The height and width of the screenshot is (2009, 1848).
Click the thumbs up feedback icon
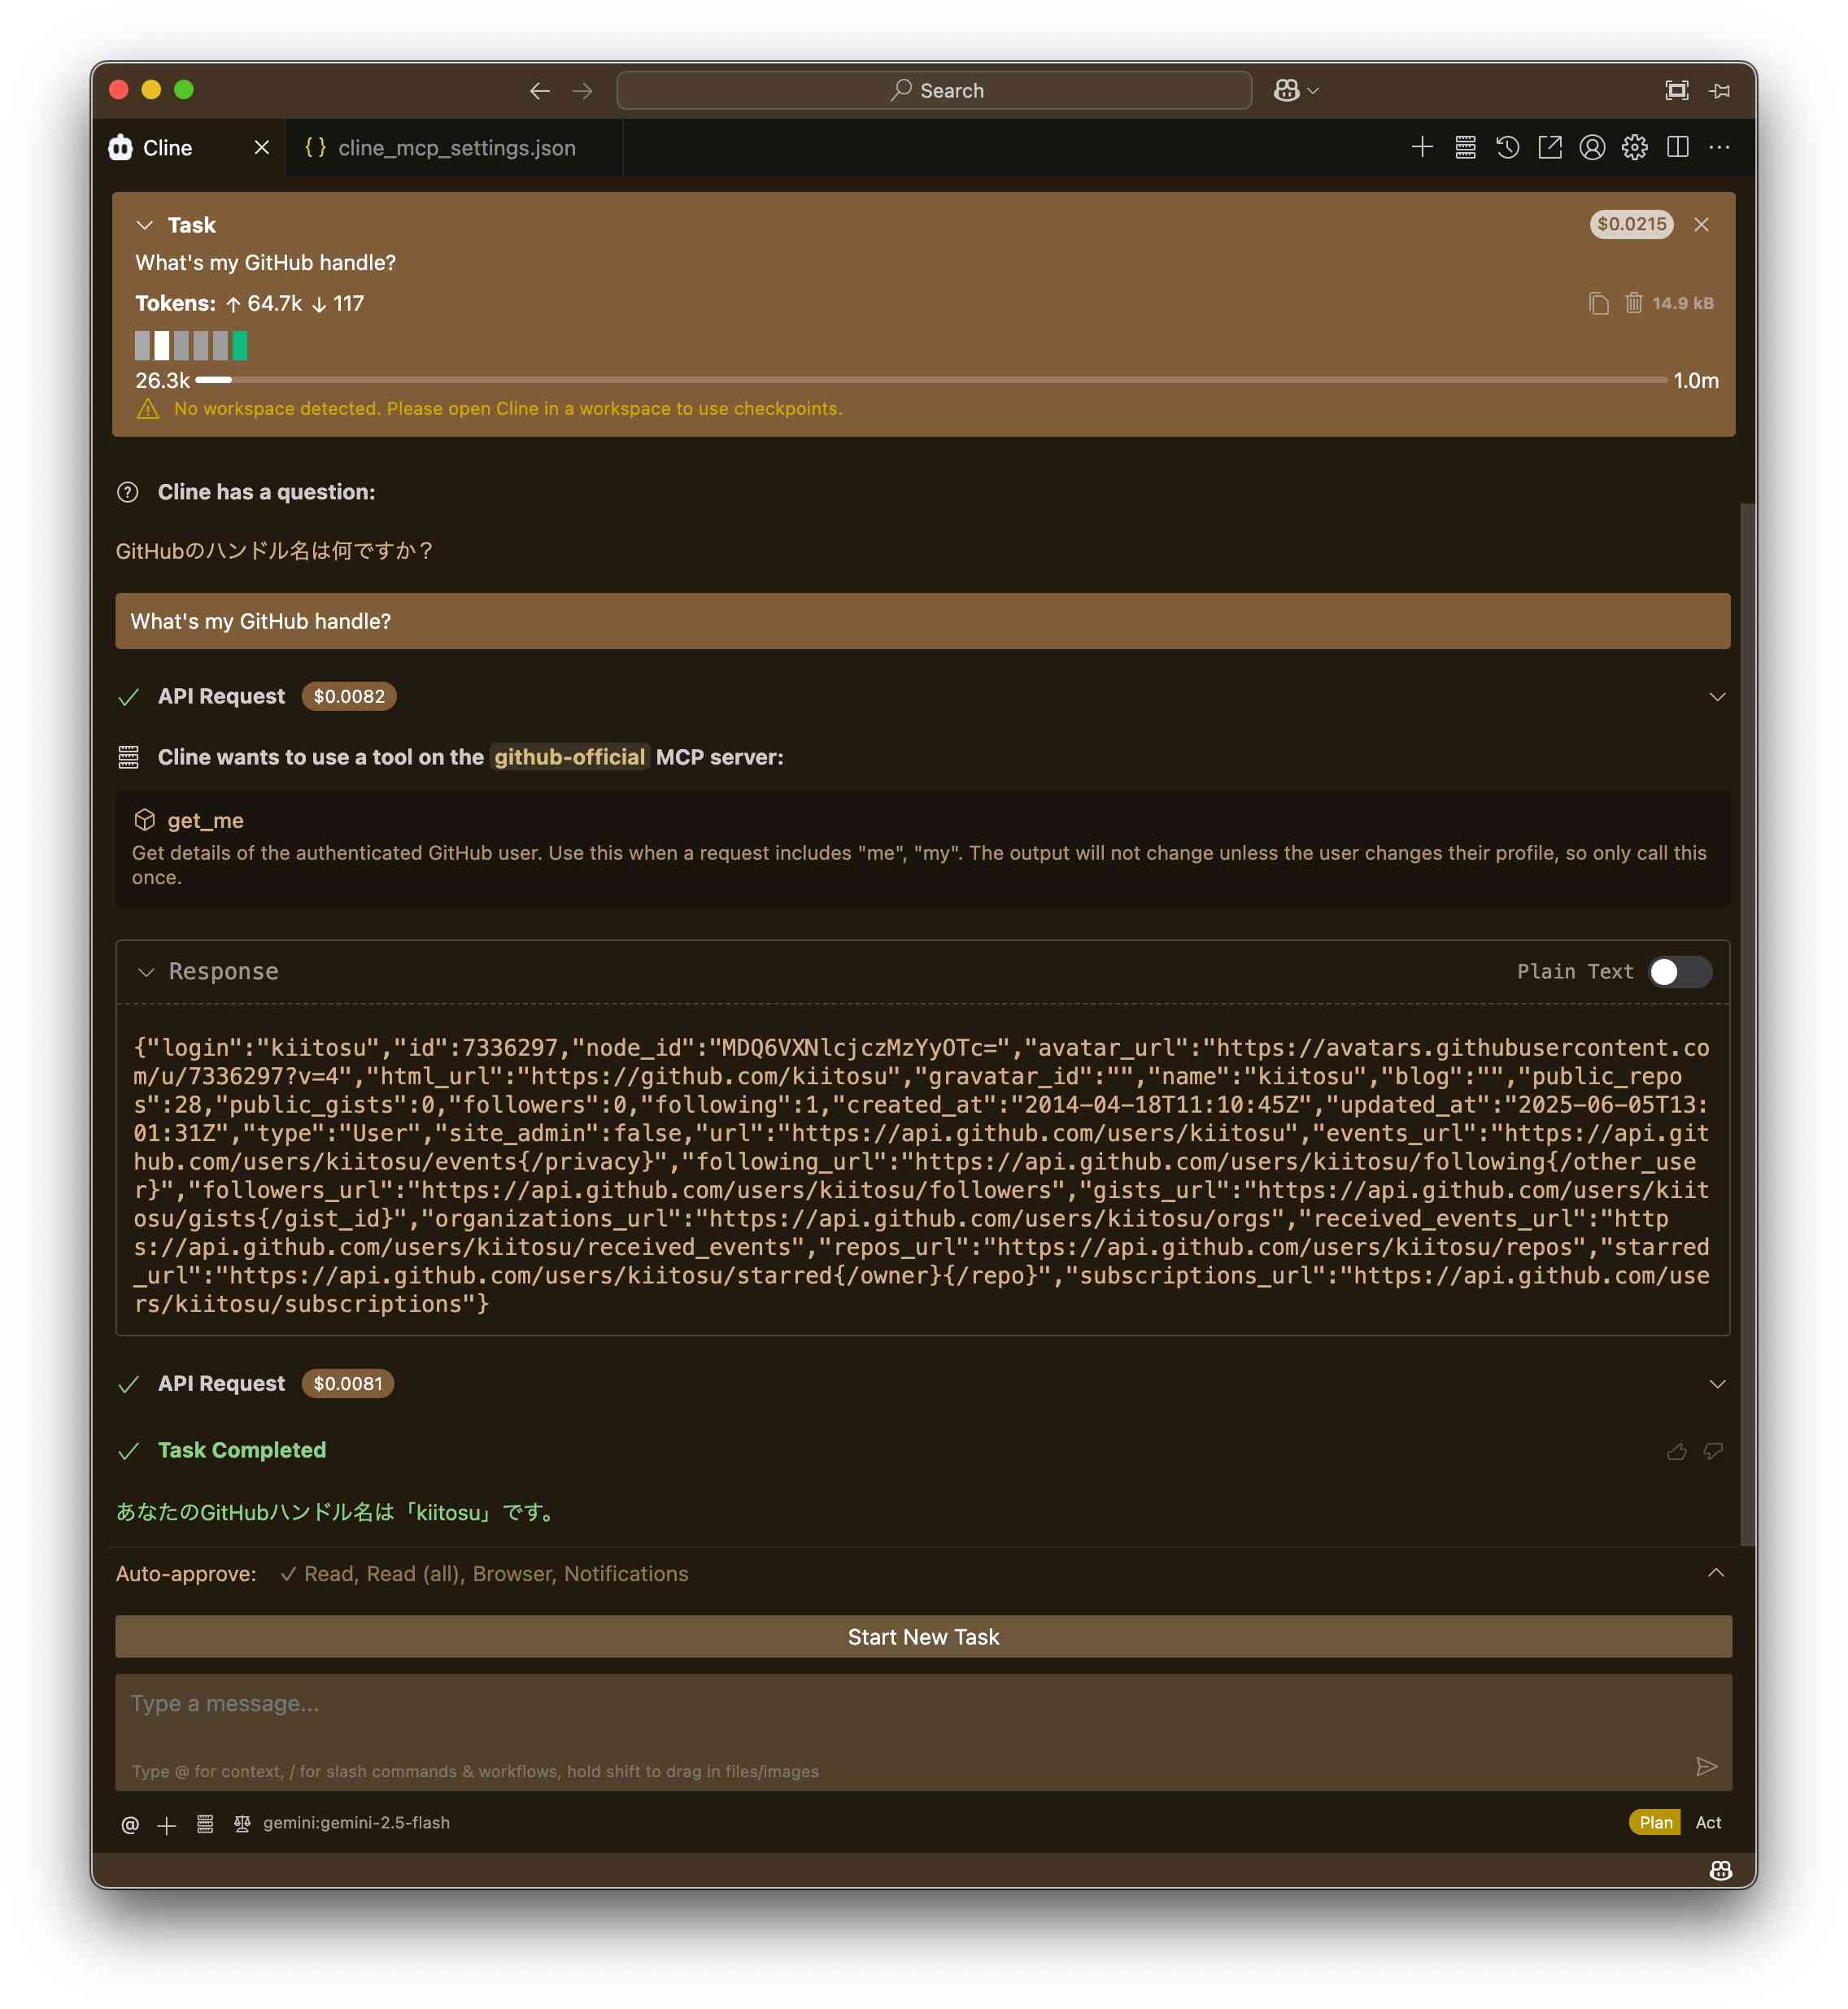(x=1677, y=1451)
